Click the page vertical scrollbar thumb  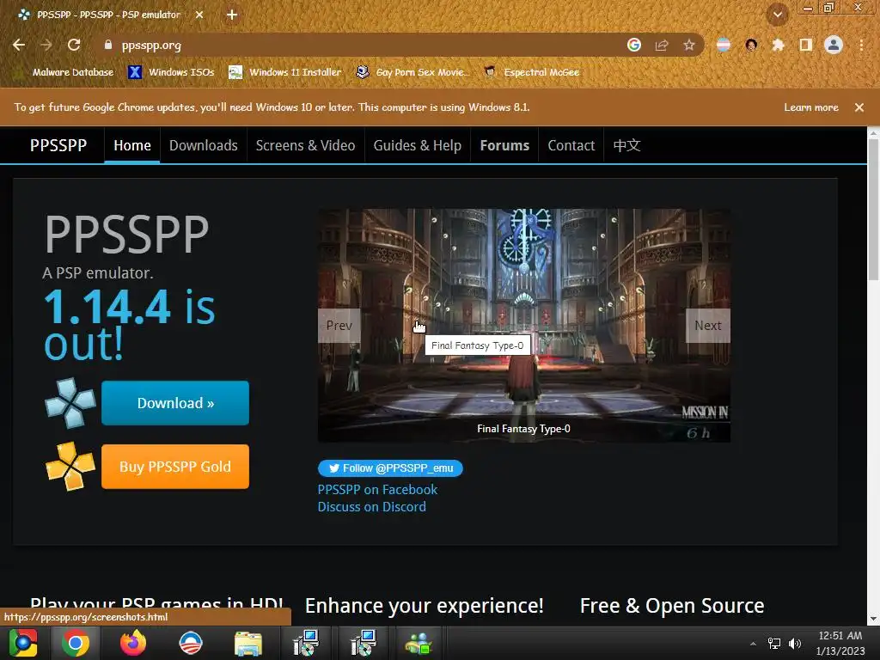[x=873, y=210]
